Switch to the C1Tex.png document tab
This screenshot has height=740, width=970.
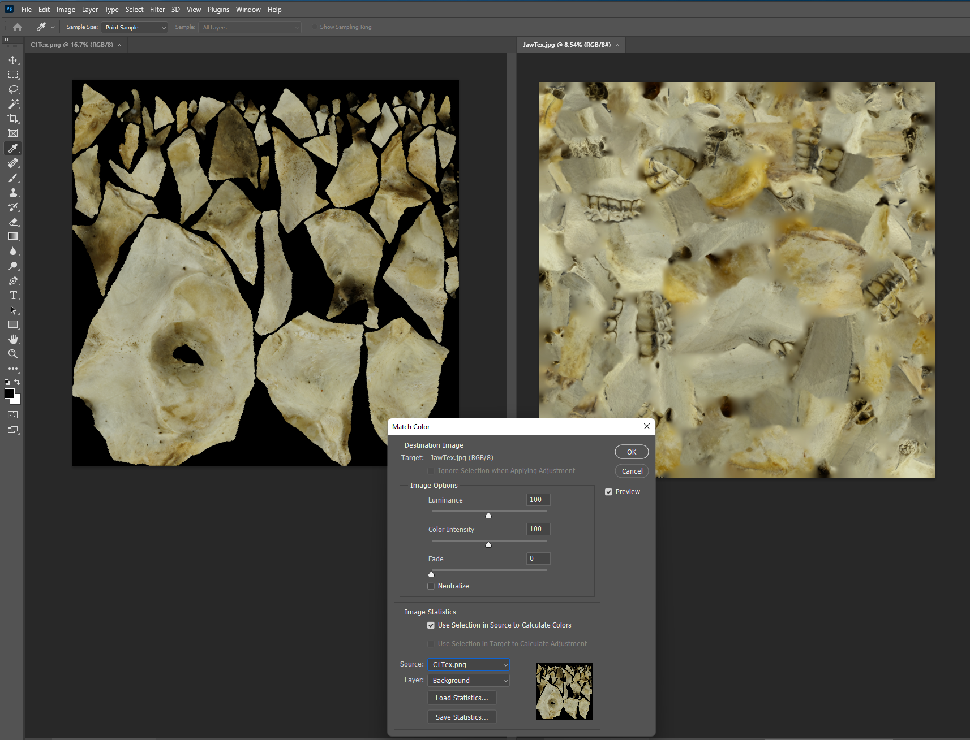[72, 45]
